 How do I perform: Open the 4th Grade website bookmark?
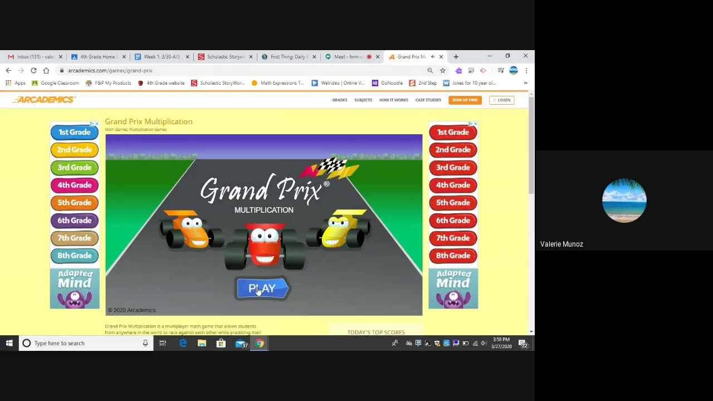(161, 83)
